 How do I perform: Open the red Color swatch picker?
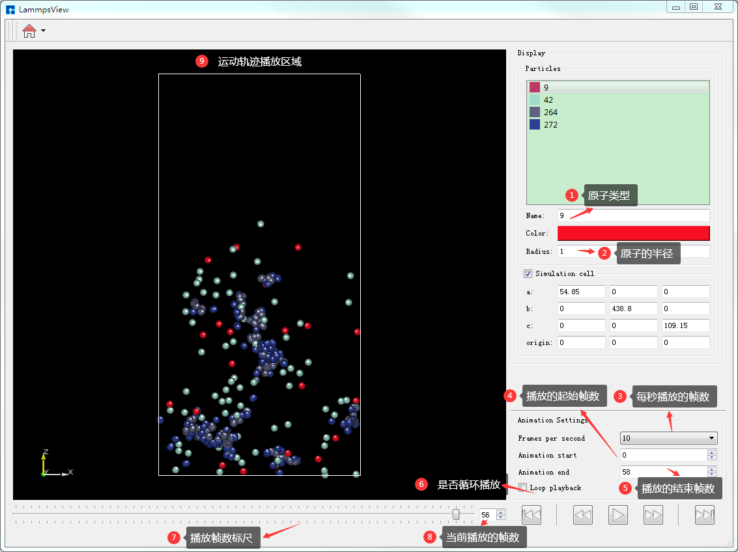point(633,233)
